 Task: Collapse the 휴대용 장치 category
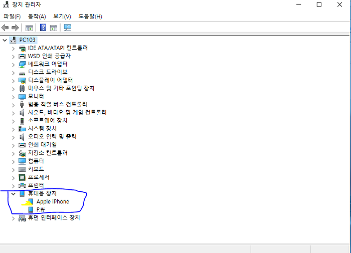click(13, 194)
